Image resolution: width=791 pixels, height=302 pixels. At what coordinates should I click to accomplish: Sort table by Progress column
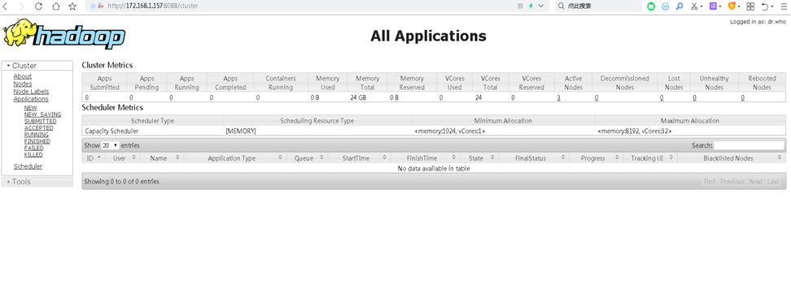pyautogui.click(x=596, y=158)
